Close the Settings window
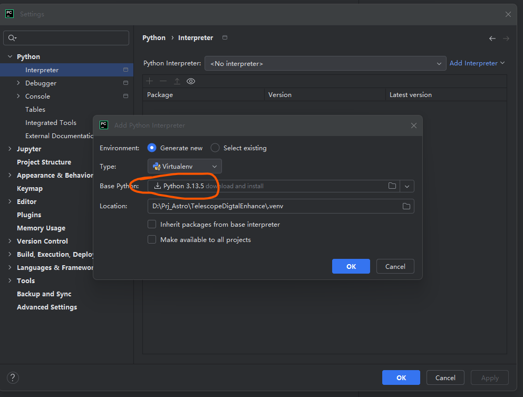 point(508,14)
